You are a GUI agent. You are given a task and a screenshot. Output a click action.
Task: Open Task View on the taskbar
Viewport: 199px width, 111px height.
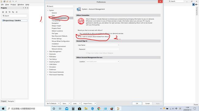60,109
